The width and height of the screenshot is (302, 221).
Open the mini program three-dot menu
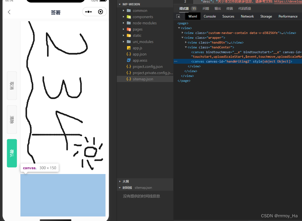click(88, 12)
